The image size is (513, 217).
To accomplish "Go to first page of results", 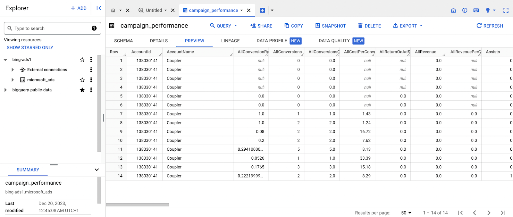I will tap(460, 213).
